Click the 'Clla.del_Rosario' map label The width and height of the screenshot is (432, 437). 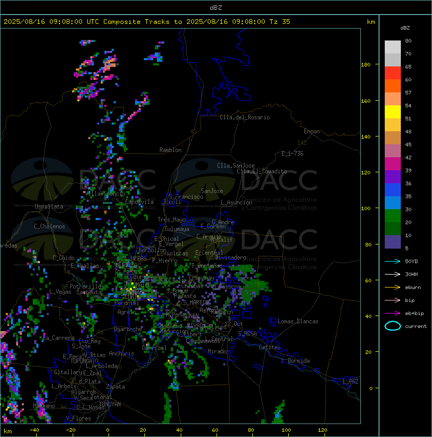[245, 117]
